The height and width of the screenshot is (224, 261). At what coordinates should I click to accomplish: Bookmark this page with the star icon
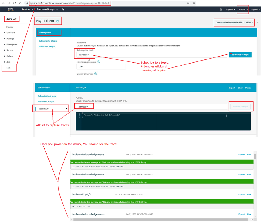(194, 3)
